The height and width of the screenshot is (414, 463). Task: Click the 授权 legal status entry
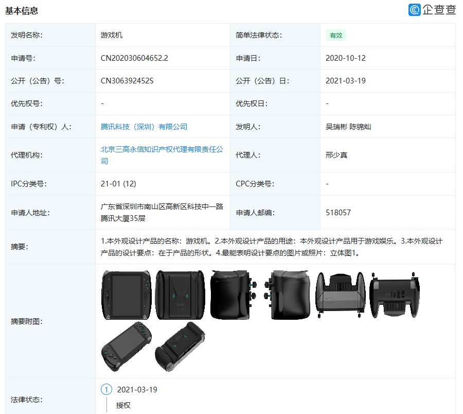(123, 405)
